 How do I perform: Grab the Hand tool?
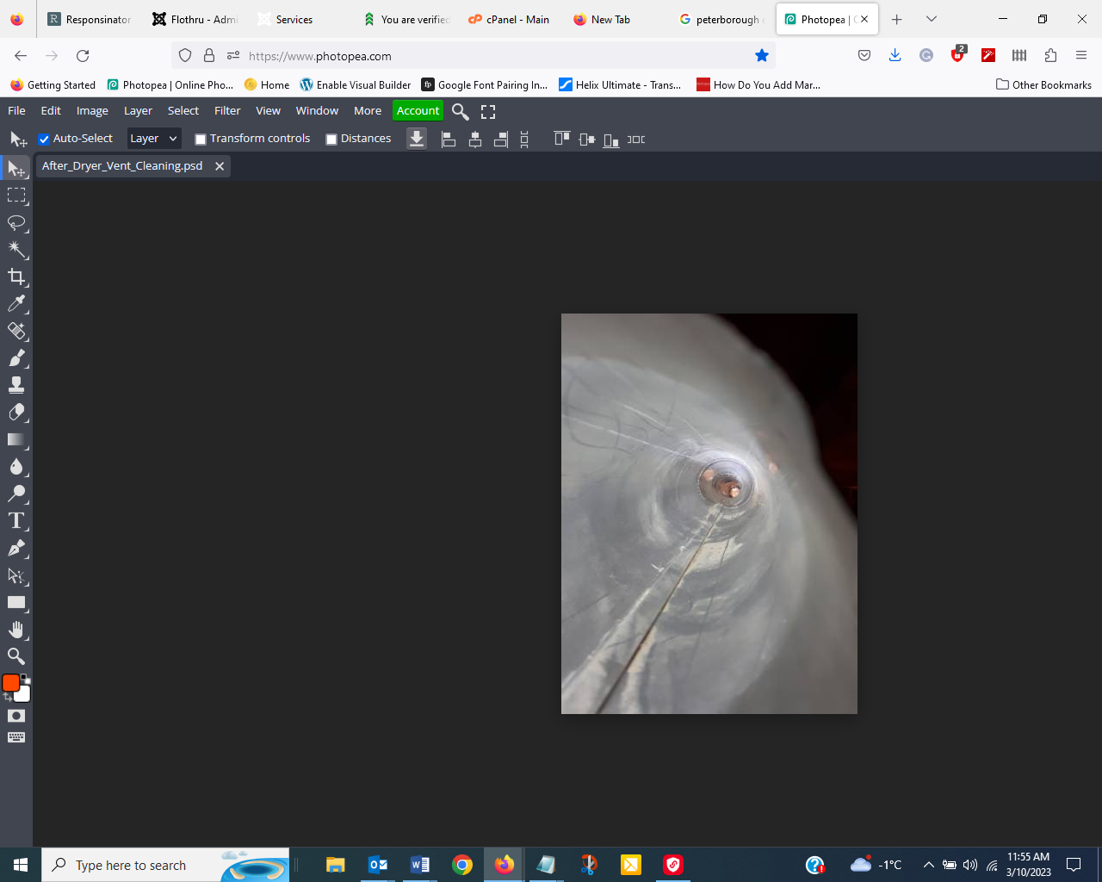[16, 629]
